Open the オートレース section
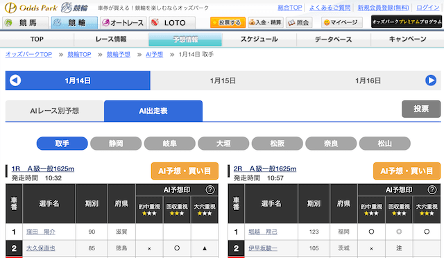444x258 pixels. pos(123,23)
